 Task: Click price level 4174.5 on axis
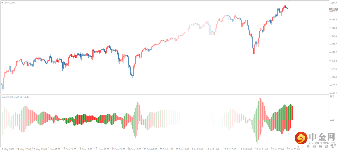tap(333, 69)
